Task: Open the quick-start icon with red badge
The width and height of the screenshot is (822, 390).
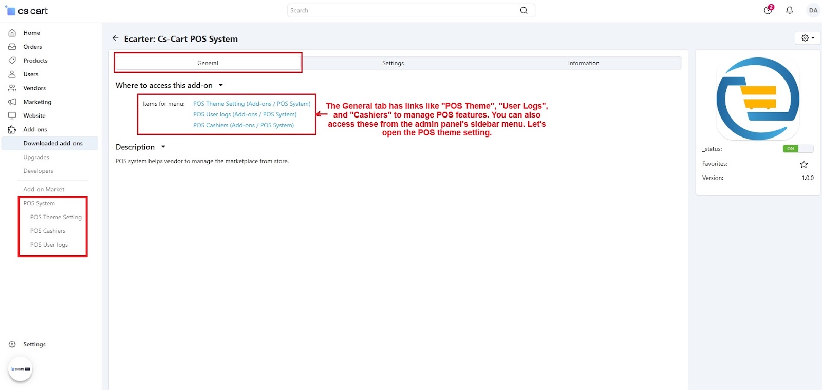Action: (768, 10)
